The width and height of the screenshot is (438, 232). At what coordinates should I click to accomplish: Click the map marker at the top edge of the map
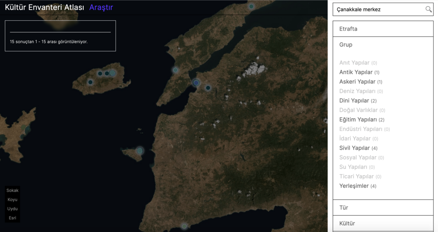coord(251,6)
